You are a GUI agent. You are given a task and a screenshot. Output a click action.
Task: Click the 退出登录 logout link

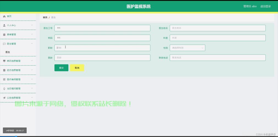tap(265, 6)
